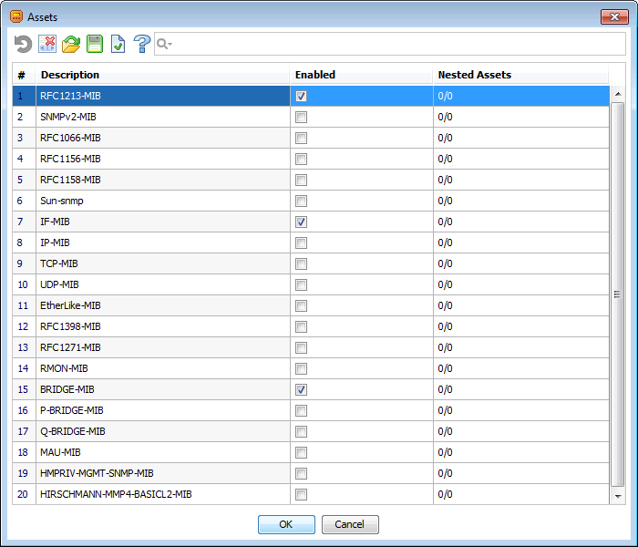This screenshot has height=547, width=638.
Task: Enable the Sun-snmp checkbox
Action: [301, 201]
